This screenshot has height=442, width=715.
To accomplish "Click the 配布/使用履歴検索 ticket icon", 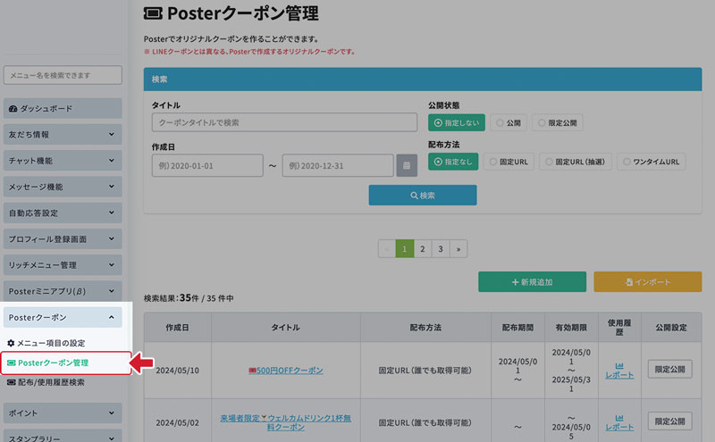I will point(11,382).
